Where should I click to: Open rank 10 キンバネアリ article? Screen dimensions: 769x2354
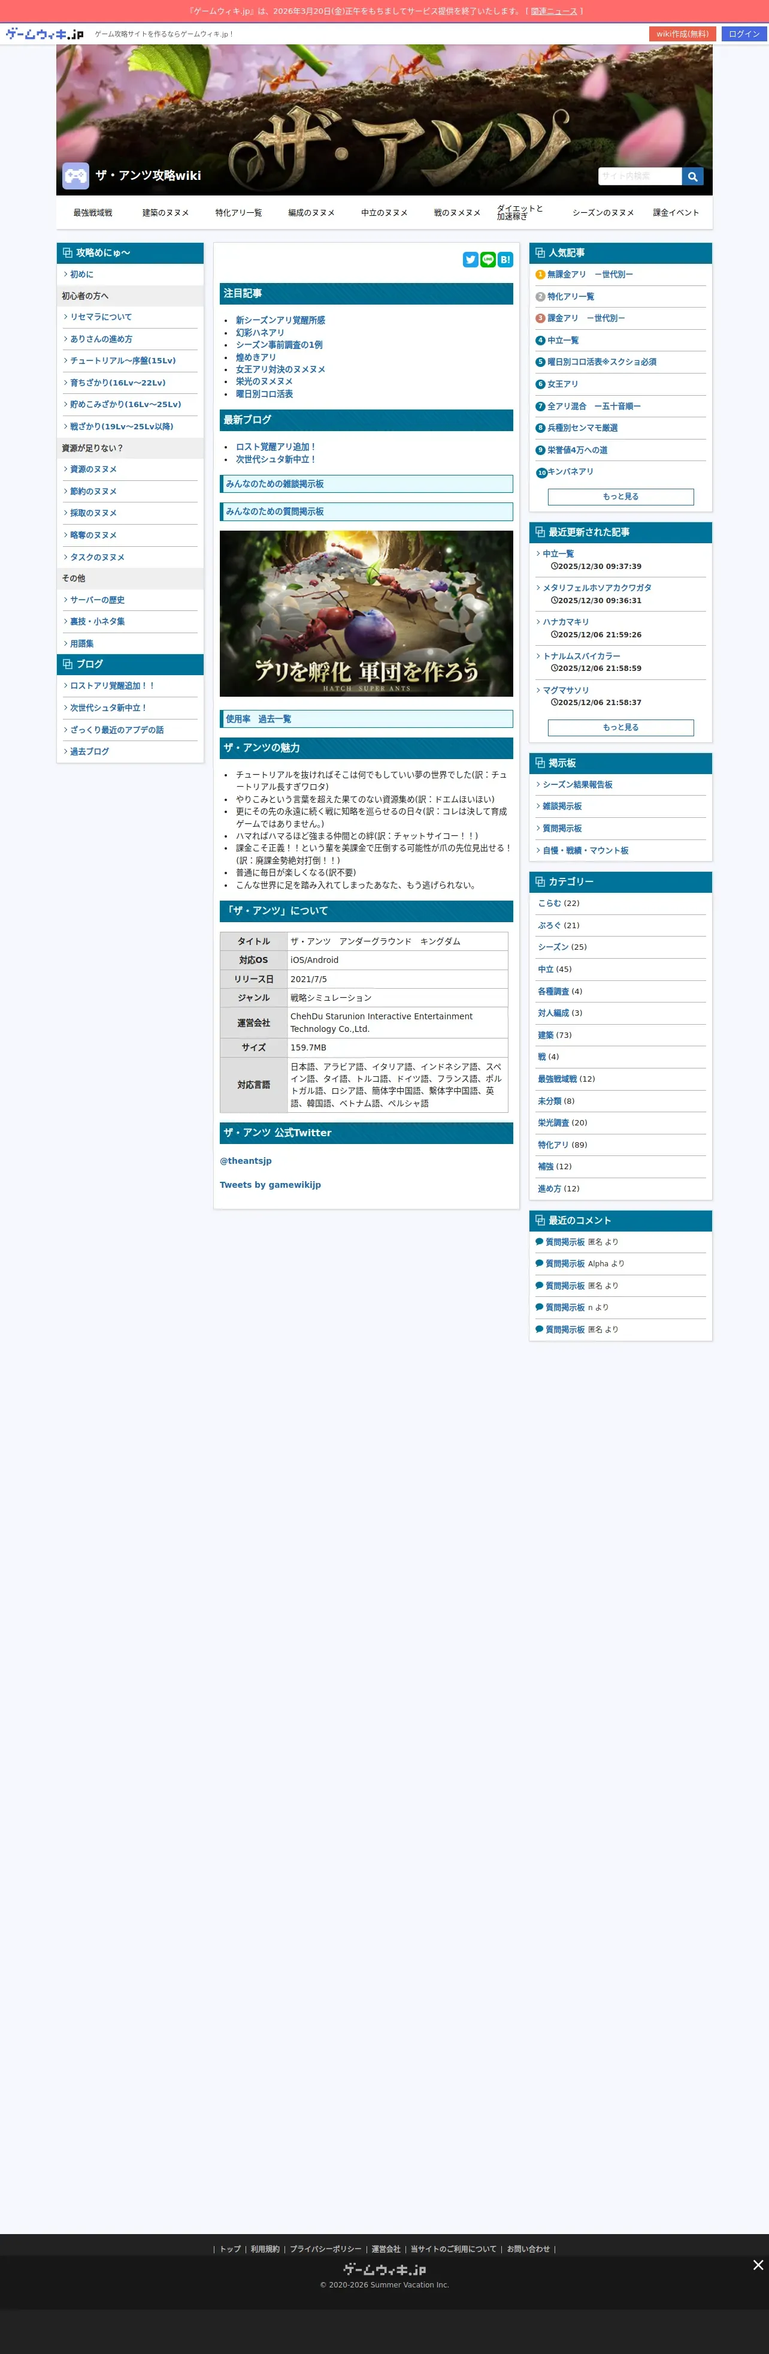pos(570,471)
